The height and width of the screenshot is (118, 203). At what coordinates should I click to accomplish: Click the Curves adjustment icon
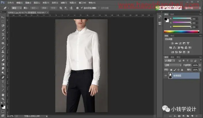click(x=180, y=43)
